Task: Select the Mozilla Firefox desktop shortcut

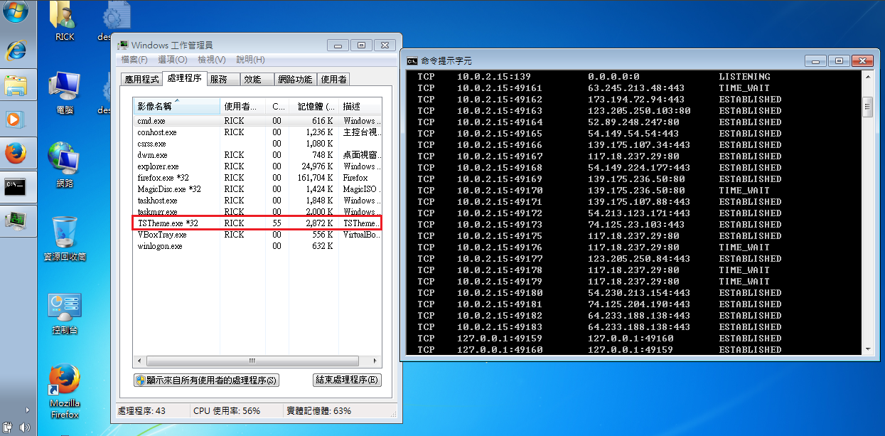Action: pyautogui.click(x=64, y=391)
